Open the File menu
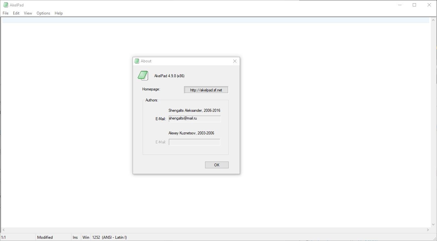Screen dimensions: 437x241 pyautogui.click(x=5, y=13)
